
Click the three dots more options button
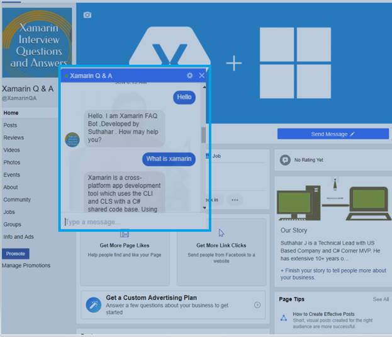[235, 200]
